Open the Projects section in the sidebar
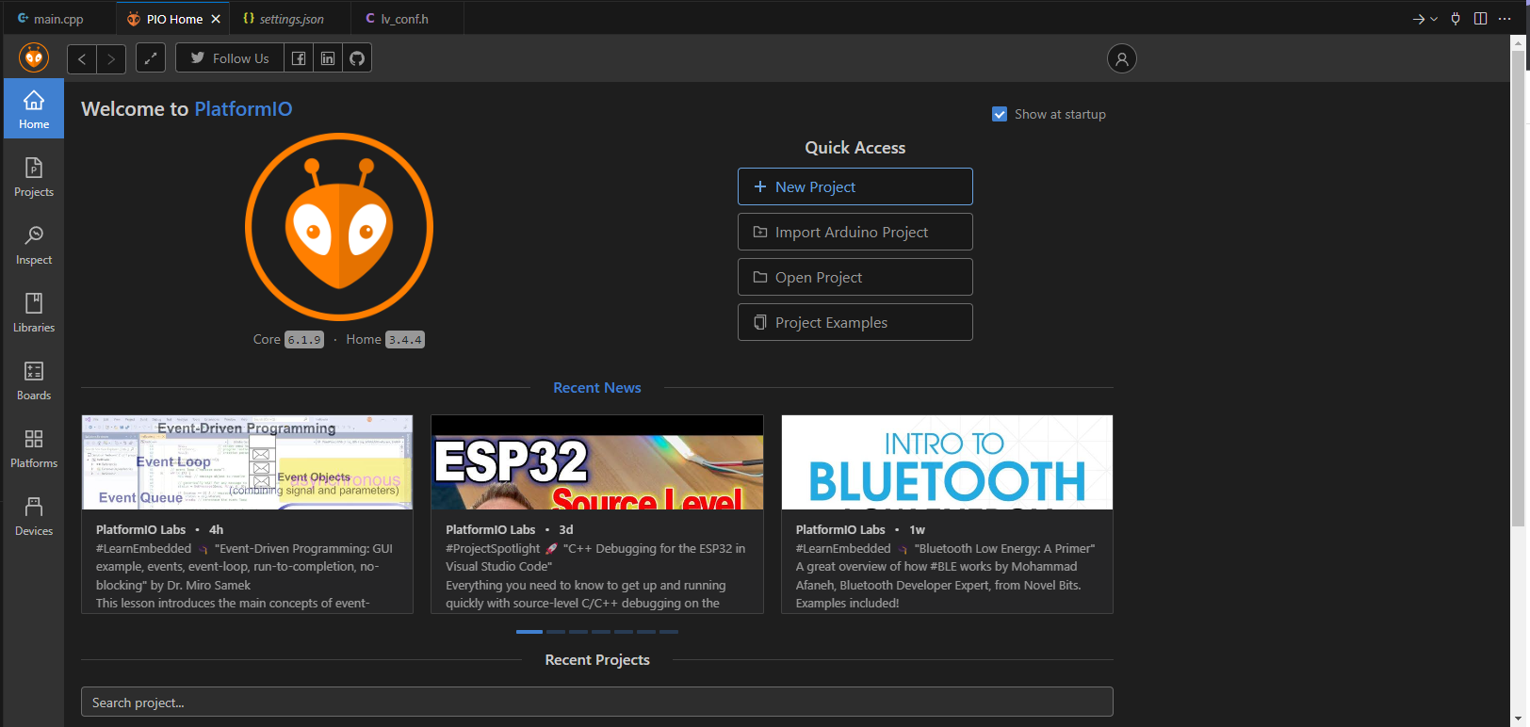 point(34,177)
